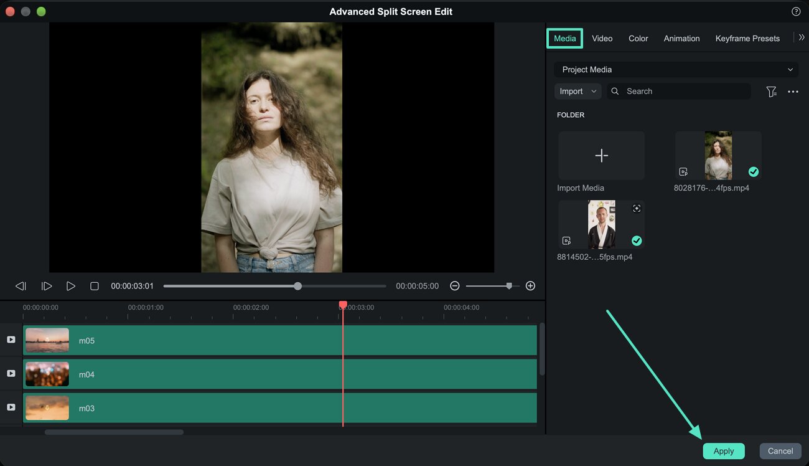Switch to the Color tab
Viewport: 809px width, 466px height.
[x=638, y=39]
